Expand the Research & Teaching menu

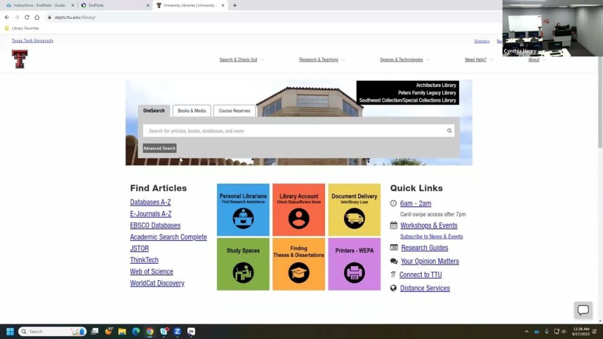[x=322, y=59]
